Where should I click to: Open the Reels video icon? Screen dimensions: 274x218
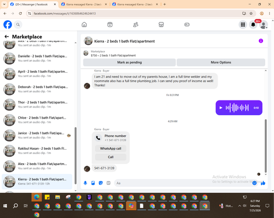pos(110,25)
